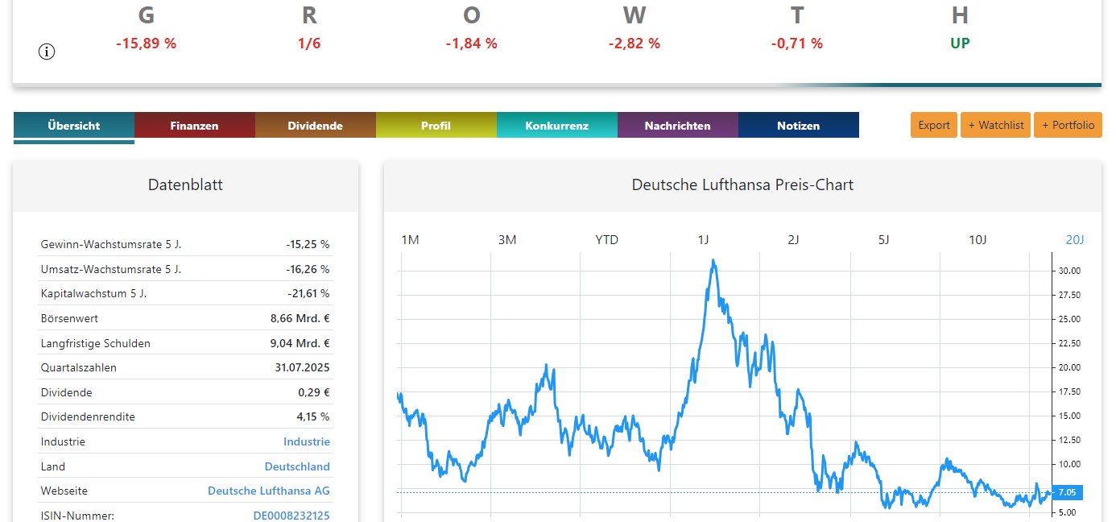Open the Dividende tab
The width and height of the screenshot is (1116, 522).
(316, 126)
